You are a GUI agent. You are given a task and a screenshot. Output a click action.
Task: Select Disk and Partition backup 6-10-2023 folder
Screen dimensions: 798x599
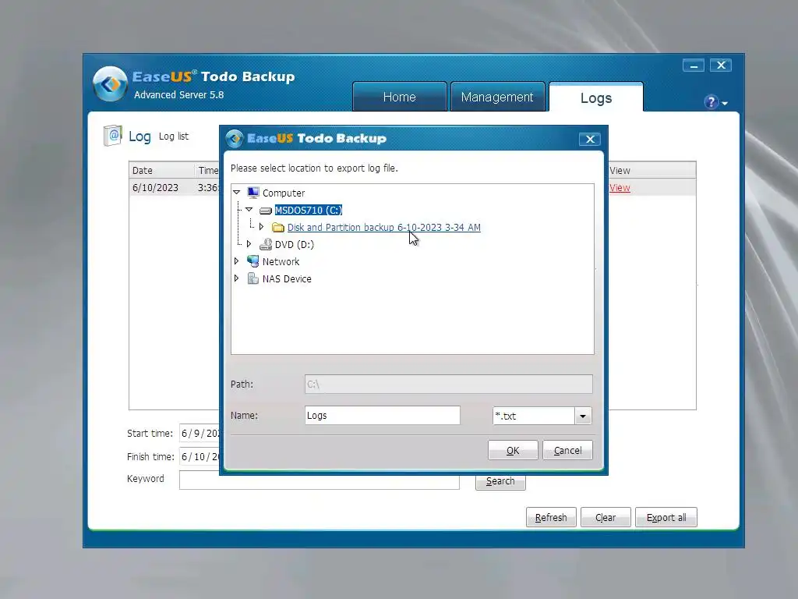(x=383, y=227)
